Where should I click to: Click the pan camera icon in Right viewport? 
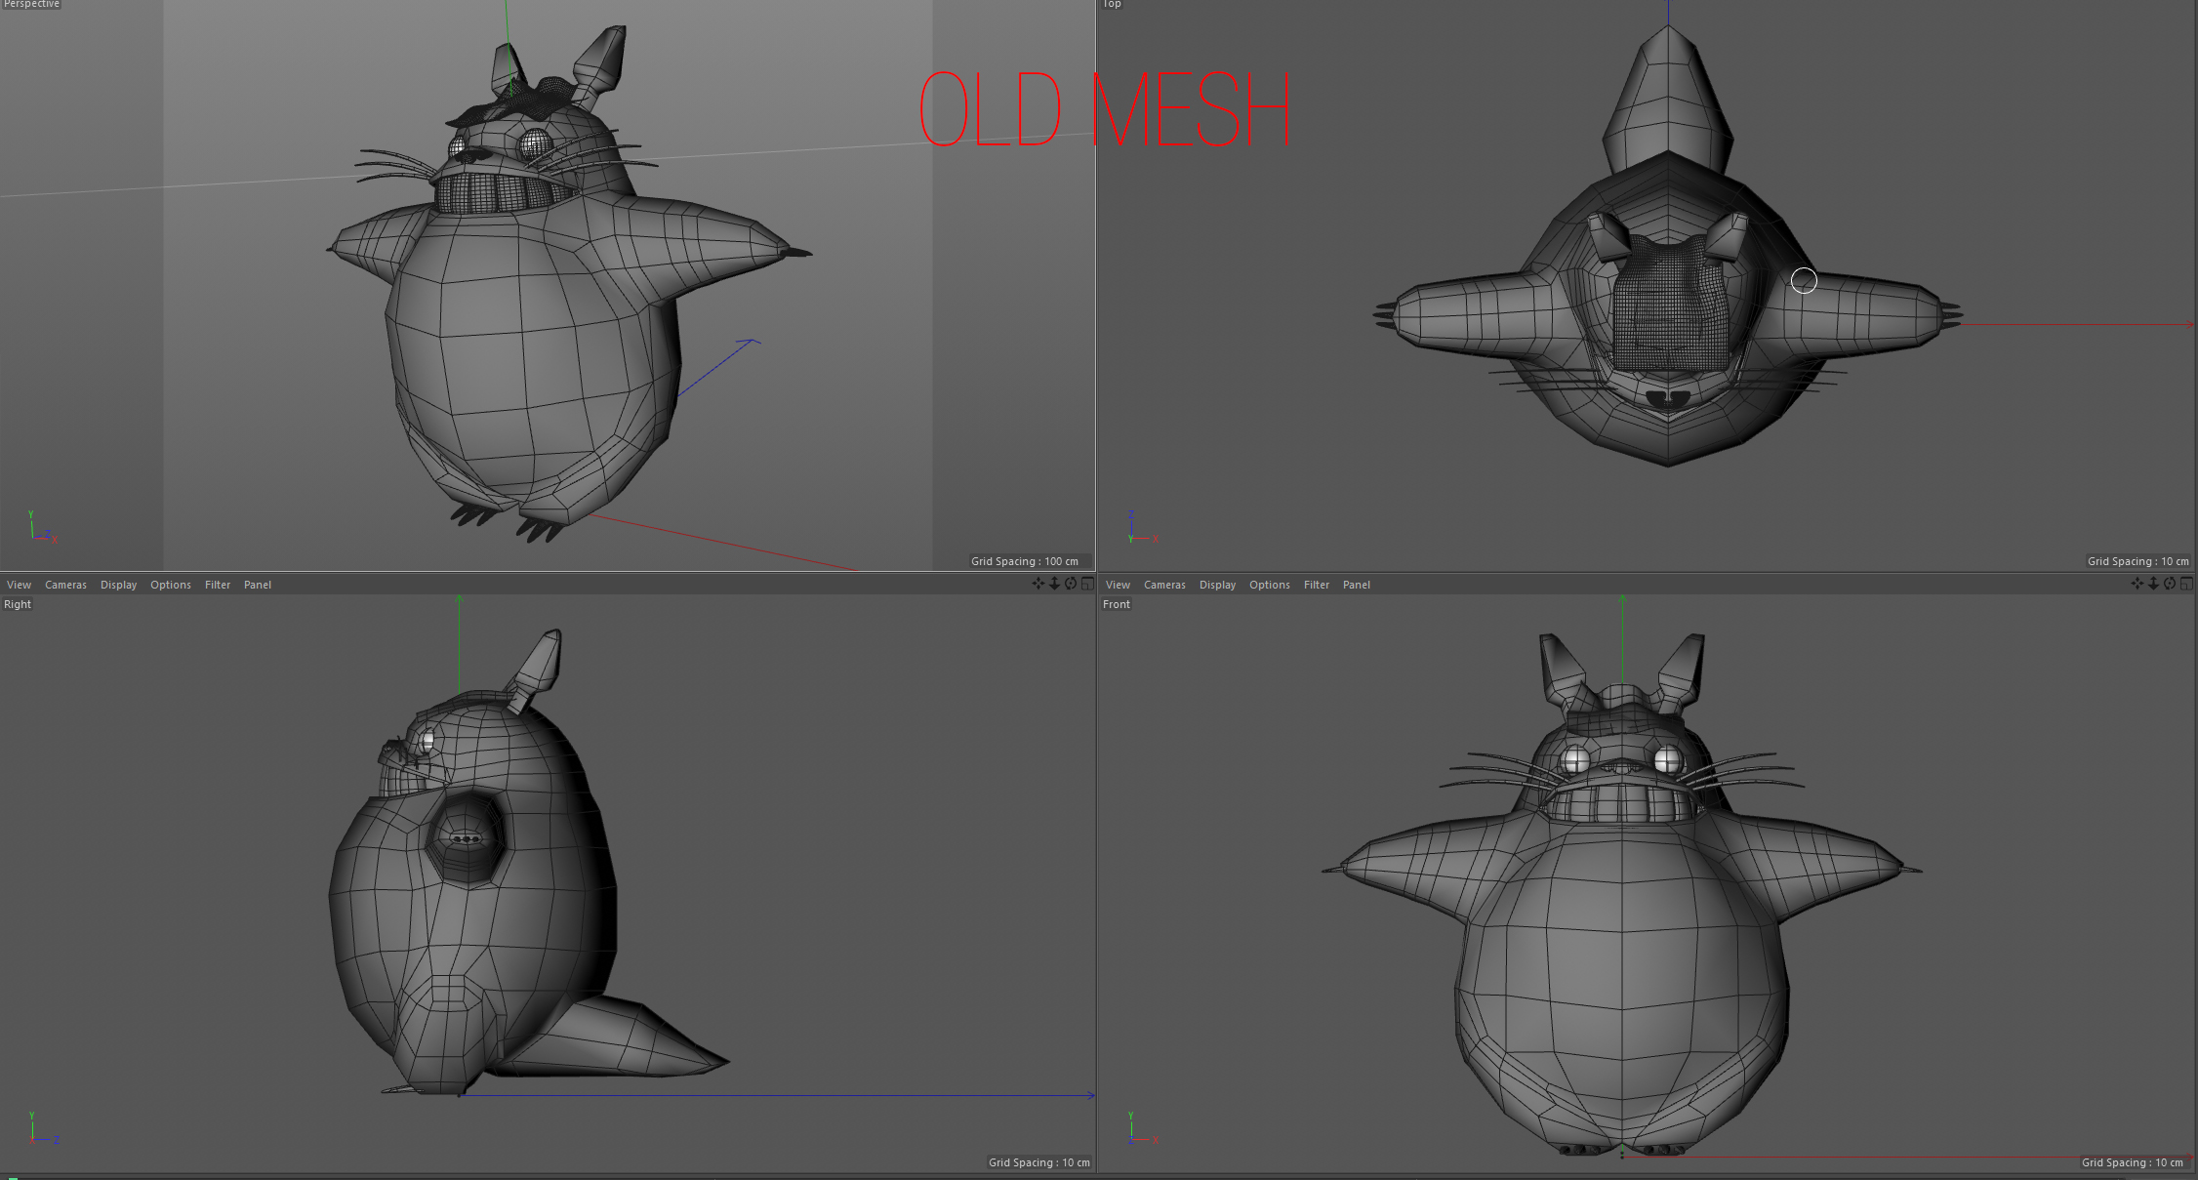click(1038, 584)
